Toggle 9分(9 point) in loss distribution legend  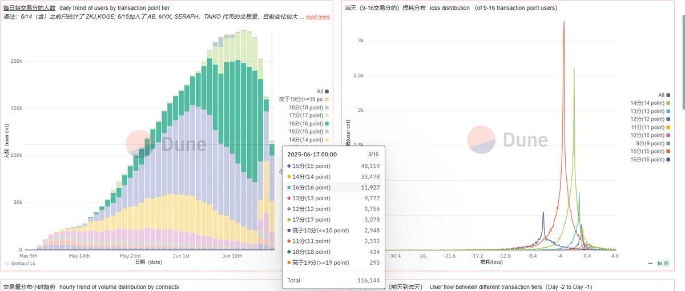pos(654,143)
